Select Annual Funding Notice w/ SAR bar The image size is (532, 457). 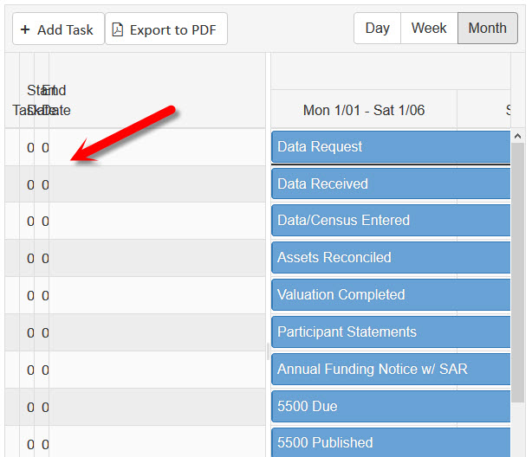pyautogui.click(x=390, y=369)
